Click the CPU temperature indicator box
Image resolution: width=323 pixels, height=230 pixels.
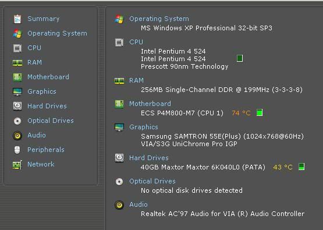[240, 58]
